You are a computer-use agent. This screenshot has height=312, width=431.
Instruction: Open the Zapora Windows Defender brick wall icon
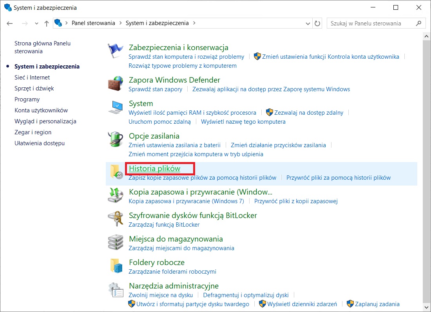[116, 84]
